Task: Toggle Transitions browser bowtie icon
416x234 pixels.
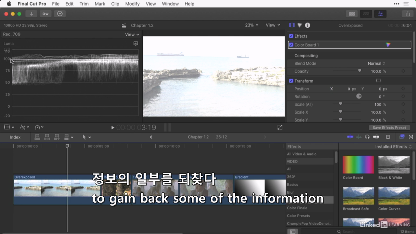Action: click(411, 137)
